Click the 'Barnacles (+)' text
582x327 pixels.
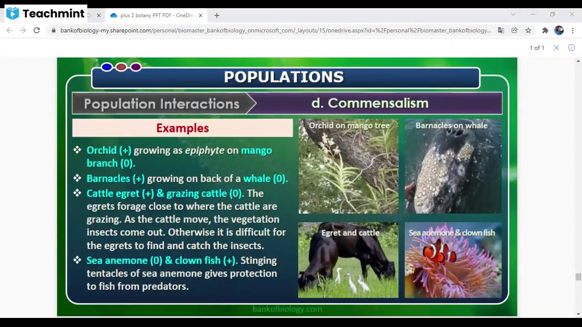point(115,178)
